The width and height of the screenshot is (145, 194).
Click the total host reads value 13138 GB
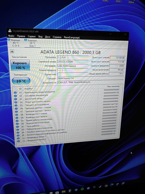[117, 58]
